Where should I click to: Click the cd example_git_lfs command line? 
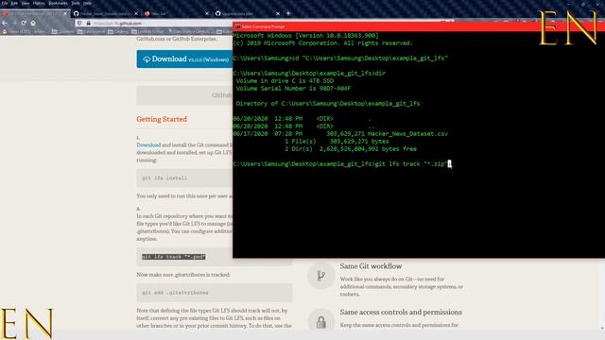340,59
